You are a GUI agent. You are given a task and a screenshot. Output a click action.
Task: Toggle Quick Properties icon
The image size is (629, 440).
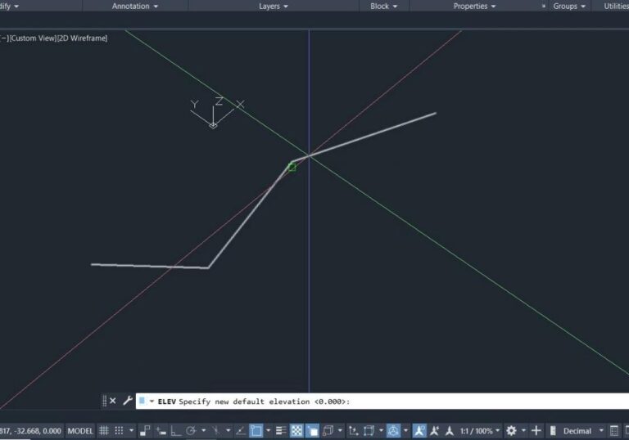pyautogui.click(x=613, y=431)
